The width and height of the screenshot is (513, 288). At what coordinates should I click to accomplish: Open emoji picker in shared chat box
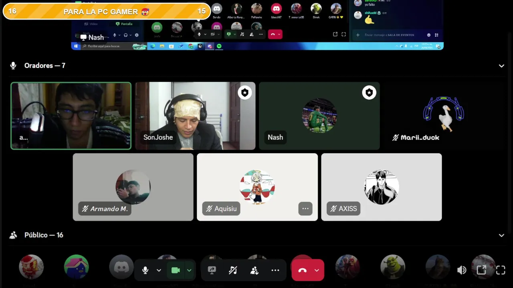click(x=429, y=35)
